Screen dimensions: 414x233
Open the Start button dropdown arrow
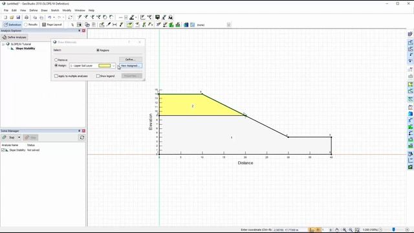[x=19, y=138]
